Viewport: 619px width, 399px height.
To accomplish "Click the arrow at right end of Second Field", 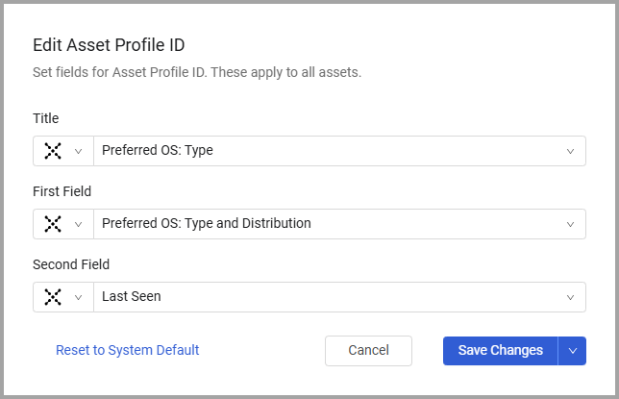I will pyautogui.click(x=570, y=297).
